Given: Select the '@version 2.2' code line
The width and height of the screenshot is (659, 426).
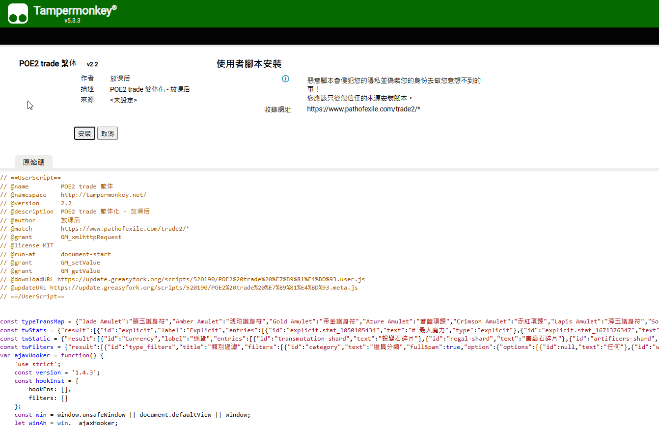Looking at the screenshot, I should coord(36,203).
